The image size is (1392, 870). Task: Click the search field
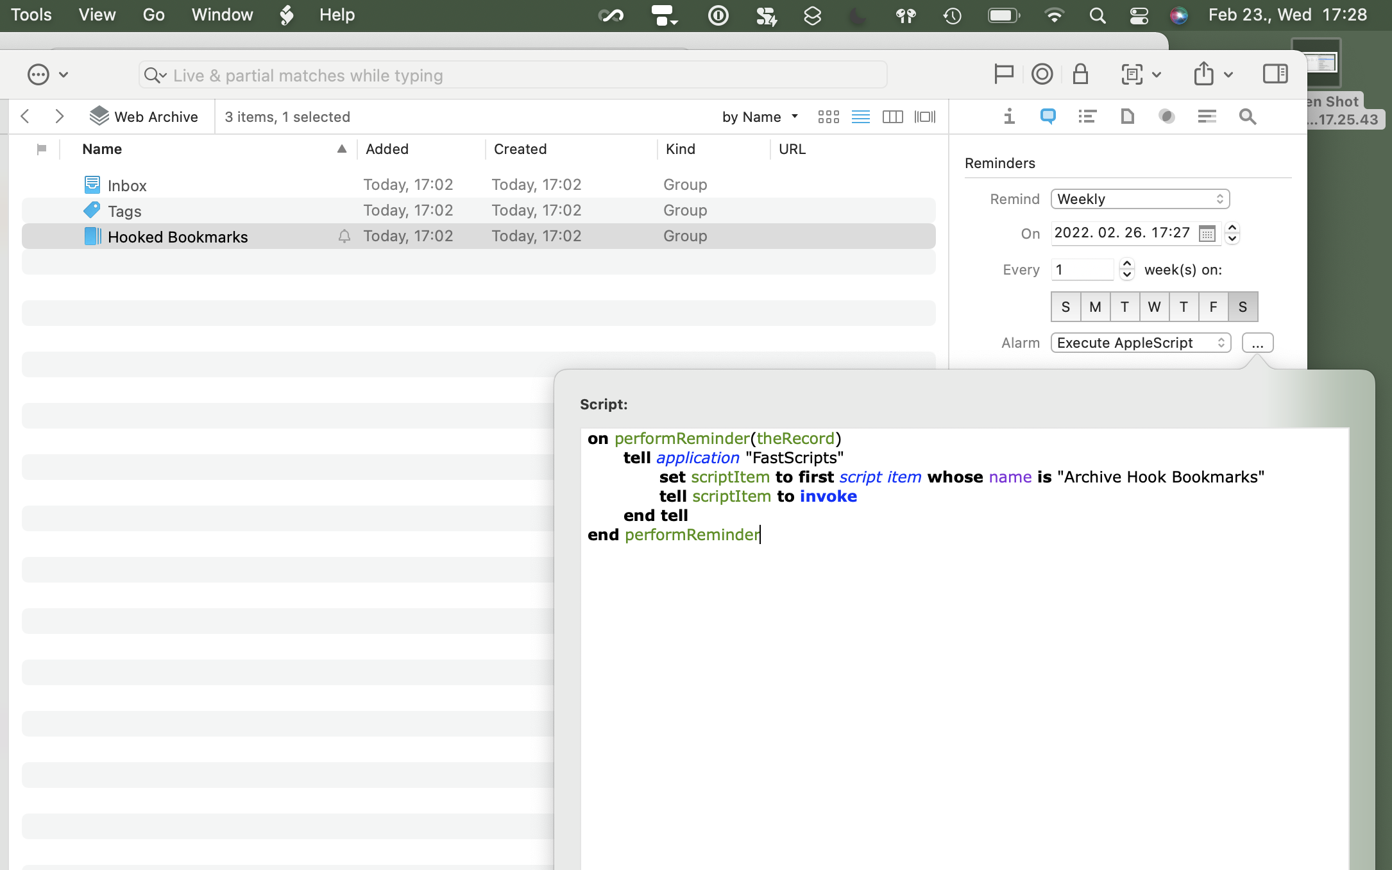(x=513, y=75)
